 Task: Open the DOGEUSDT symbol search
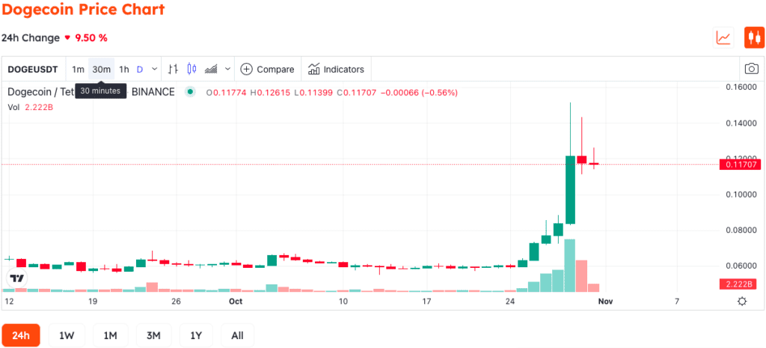33,70
